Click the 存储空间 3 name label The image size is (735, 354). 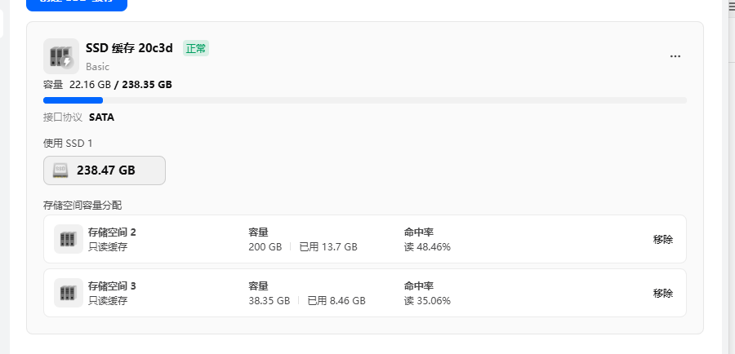[112, 286]
